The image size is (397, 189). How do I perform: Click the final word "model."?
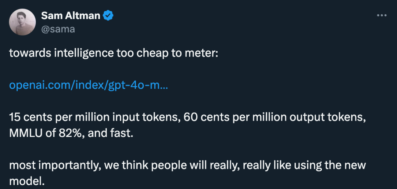pos(26,181)
